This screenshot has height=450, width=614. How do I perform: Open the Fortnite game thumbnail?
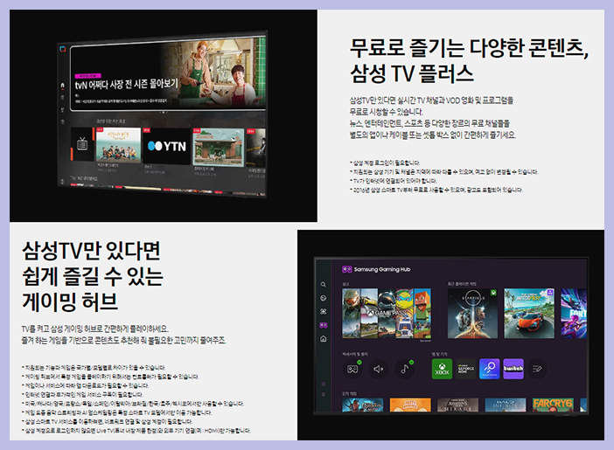574,314
